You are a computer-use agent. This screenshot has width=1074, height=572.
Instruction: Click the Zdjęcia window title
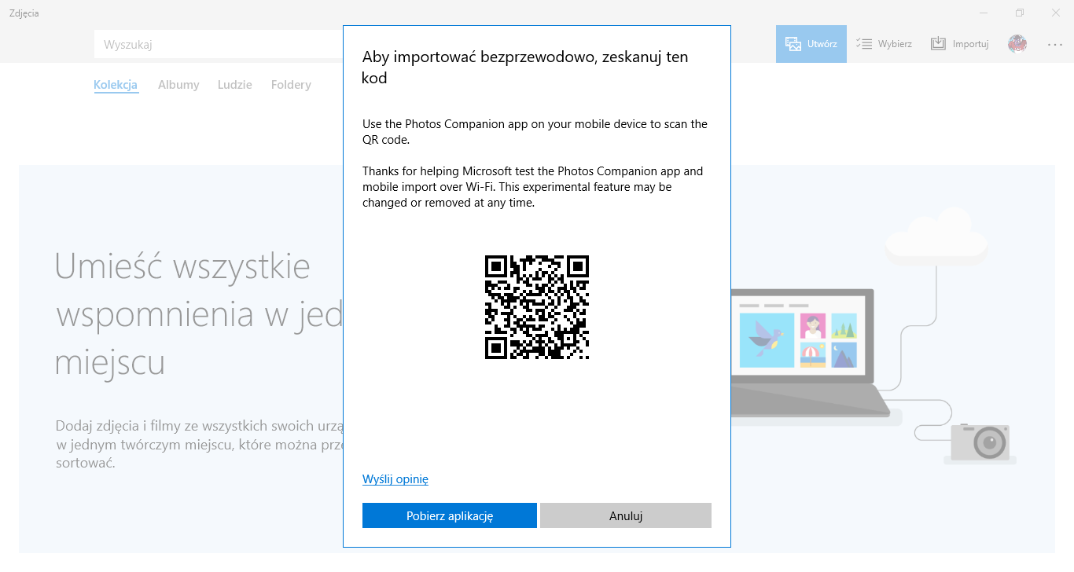coord(24,13)
